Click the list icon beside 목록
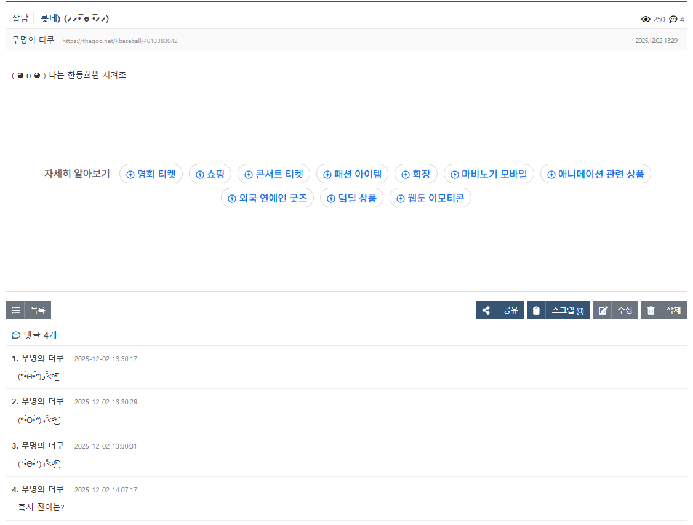The width and height of the screenshot is (693, 525). (15, 310)
